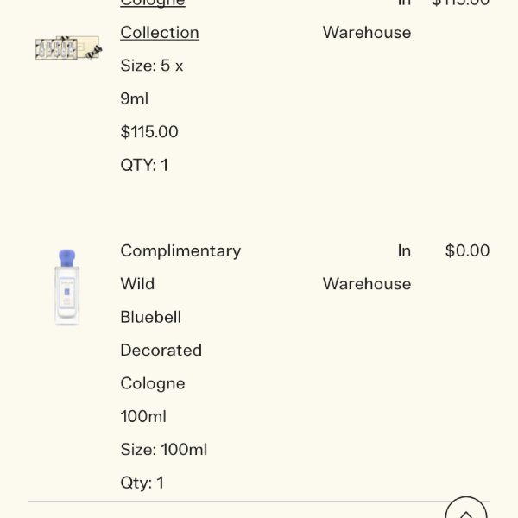Select the 'QTY: 1' collection quantity
Image resolution: width=518 pixels, height=518 pixels.
pyautogui.click(x=144, y=165)
